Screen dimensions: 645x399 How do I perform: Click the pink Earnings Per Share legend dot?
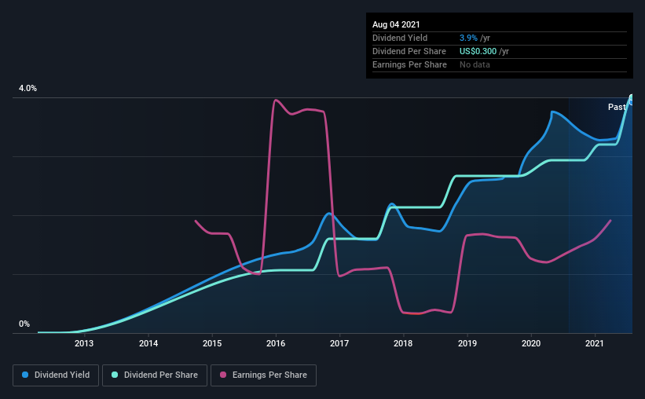coord(223,375)
